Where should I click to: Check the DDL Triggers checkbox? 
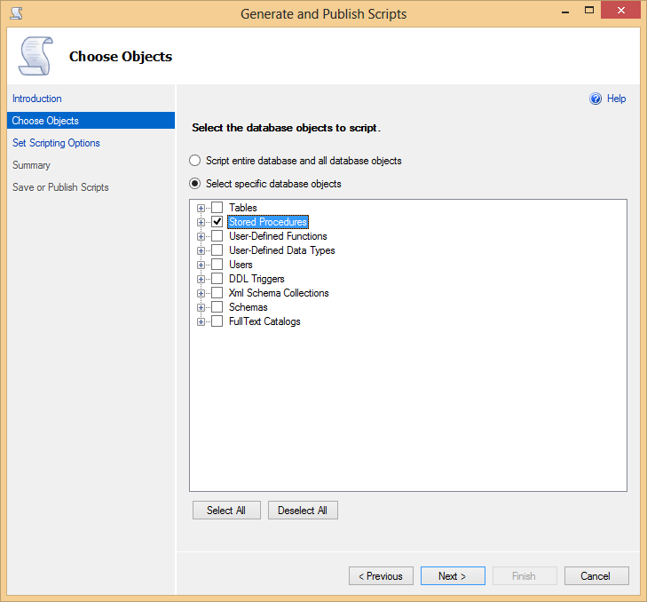click(217, 279)
